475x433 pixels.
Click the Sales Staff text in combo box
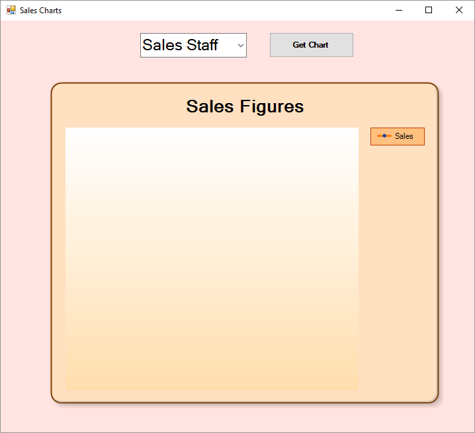181,46
